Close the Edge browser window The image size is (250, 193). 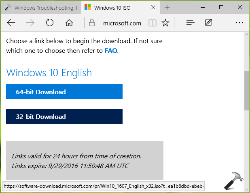(239, 7)
